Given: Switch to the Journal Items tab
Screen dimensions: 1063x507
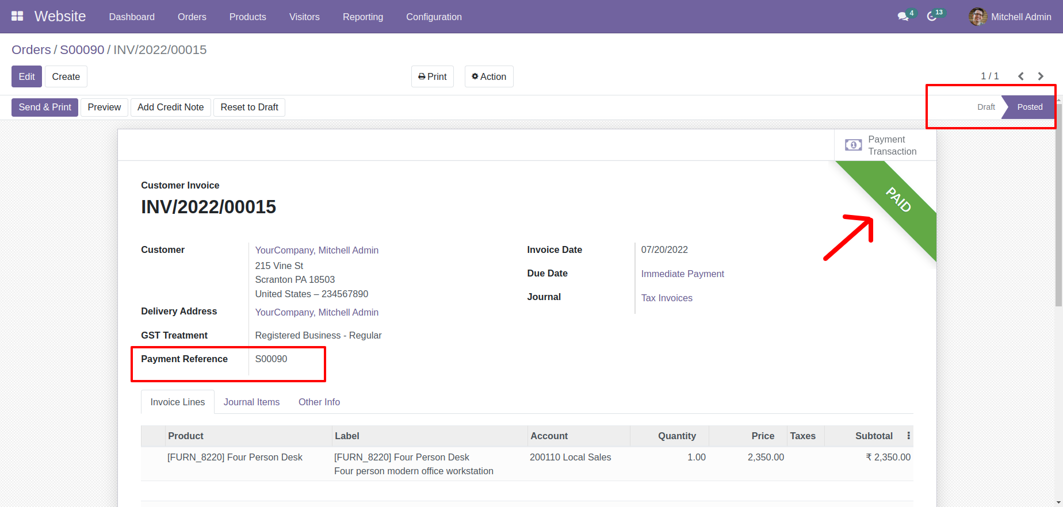Looking at the screenshot, I should coord(251,402).
